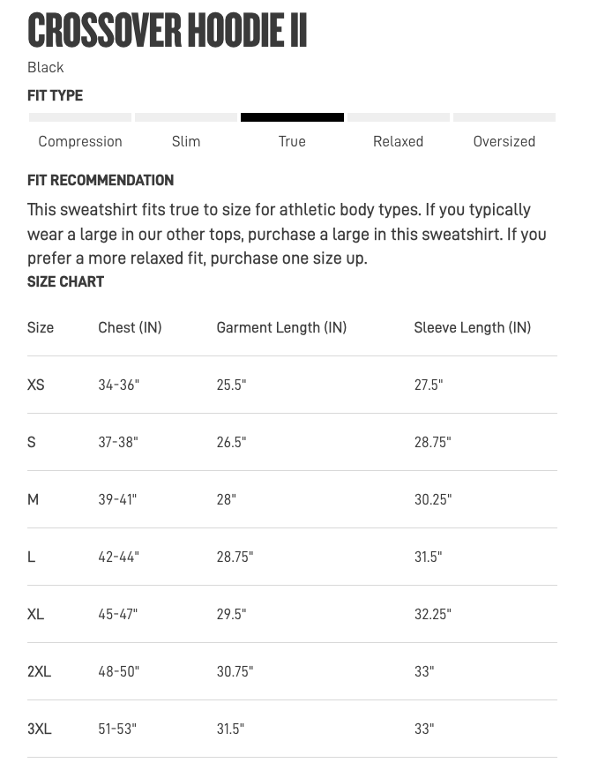Click the 45-47" chest value for XL
590x763 pixels.
click(117, 614)
